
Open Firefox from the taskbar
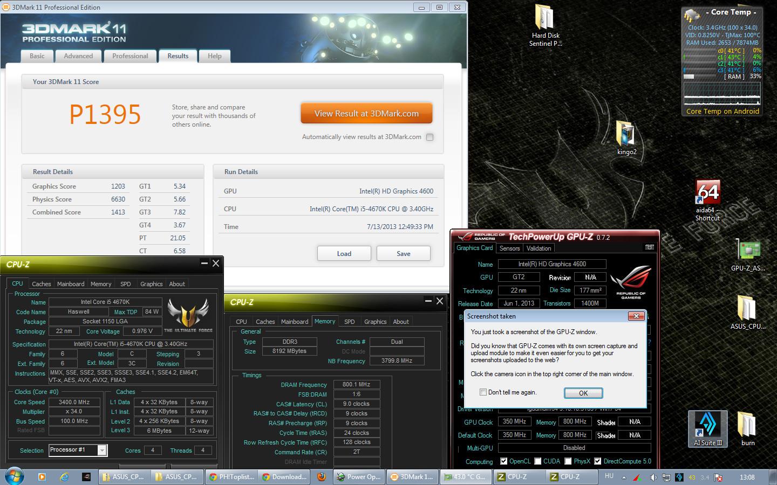click(x=321, y=476)
